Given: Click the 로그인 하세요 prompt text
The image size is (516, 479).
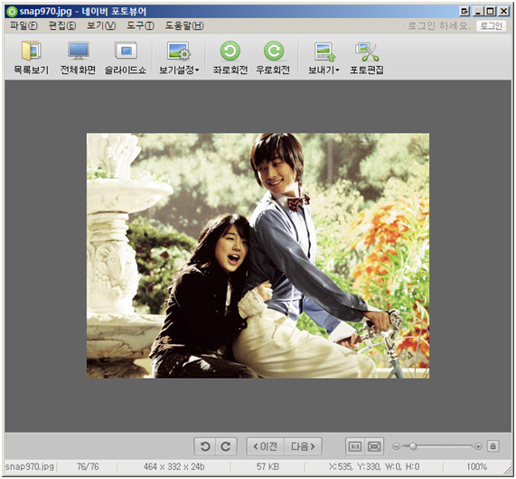Looking at the screenshot, I should tap(439, 25).
